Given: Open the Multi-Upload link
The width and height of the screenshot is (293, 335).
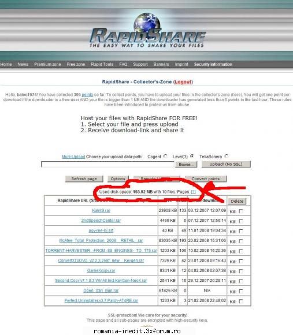Looking at the screenshot, I should (73, 157).
